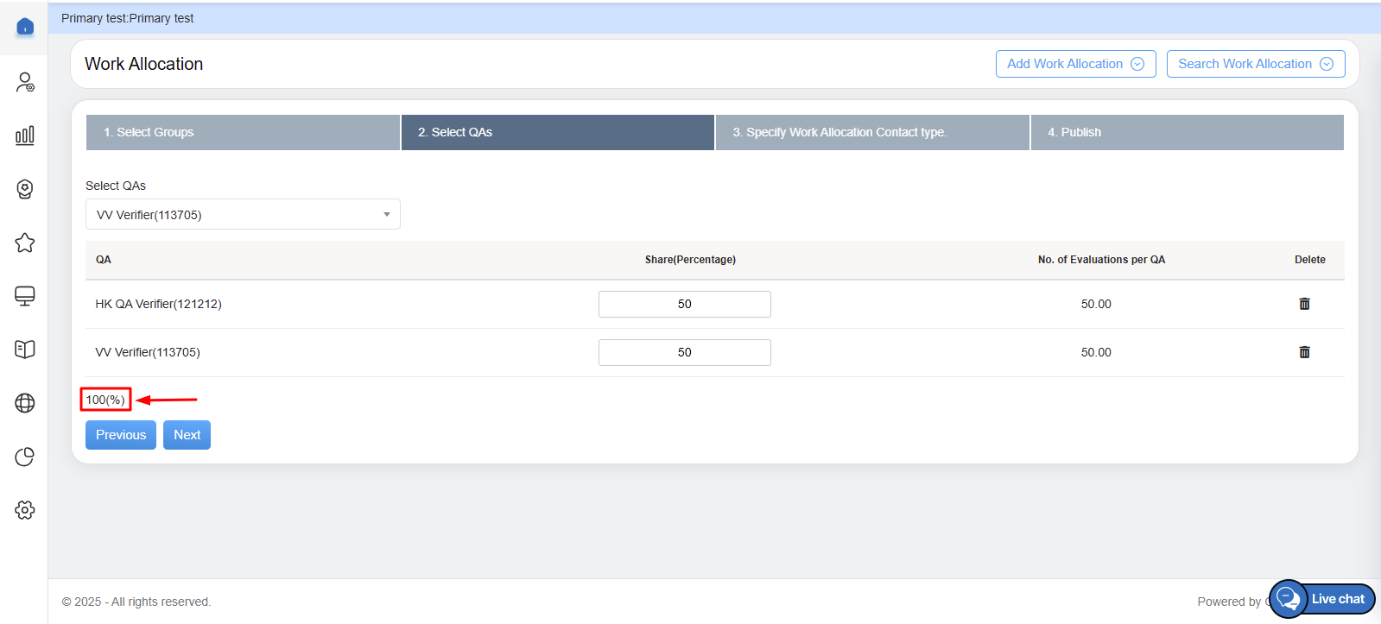Open the open-book icon in sidebar

coord(25,350)
